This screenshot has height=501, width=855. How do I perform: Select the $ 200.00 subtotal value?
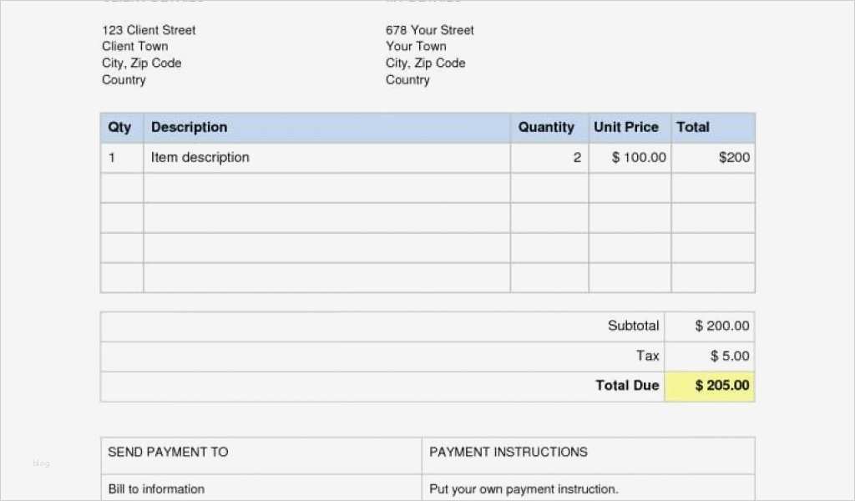pyautogui.click(x=722, y=326)
